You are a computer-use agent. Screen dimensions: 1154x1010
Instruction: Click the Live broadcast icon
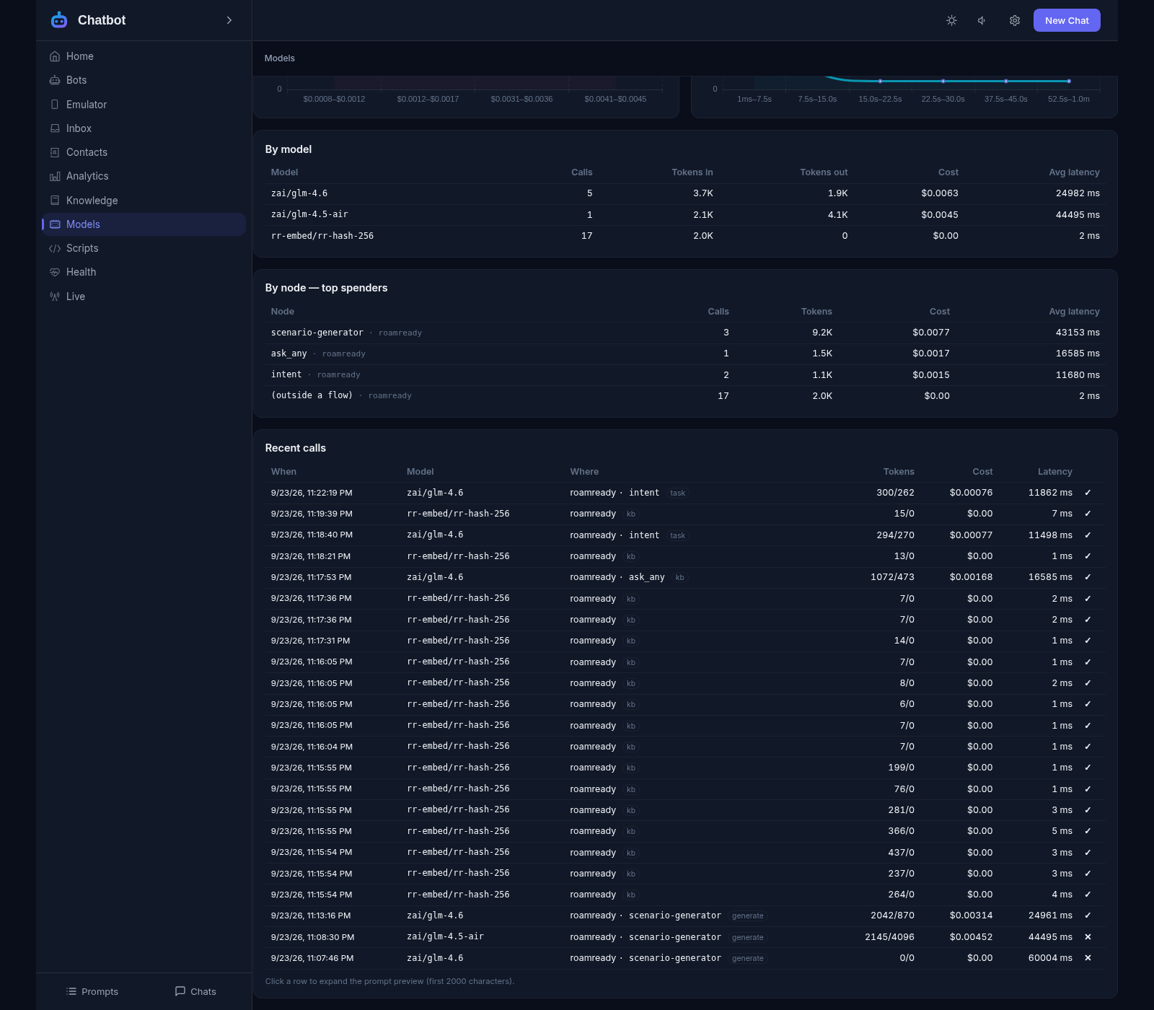[55, 297]
